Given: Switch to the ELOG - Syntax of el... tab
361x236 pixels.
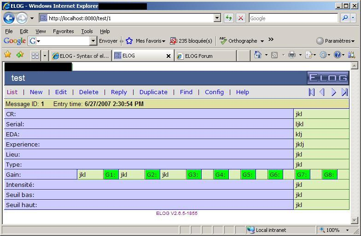Looking at the screenshot, I should click(x=80, y=56).
